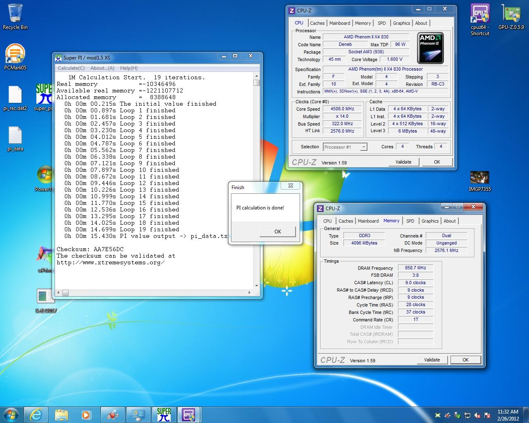Switch to Mainboard tab in top CPU-Z
This screenshot has height=423, width=529.
(340, 23)
